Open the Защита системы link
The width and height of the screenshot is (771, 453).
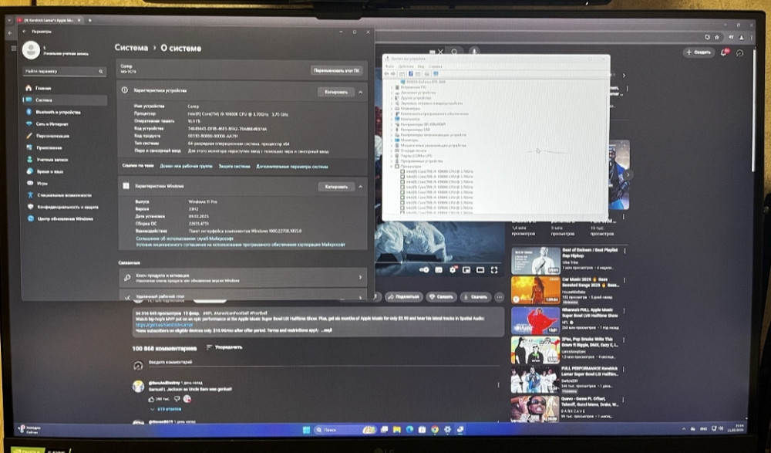tap(234, 165)
